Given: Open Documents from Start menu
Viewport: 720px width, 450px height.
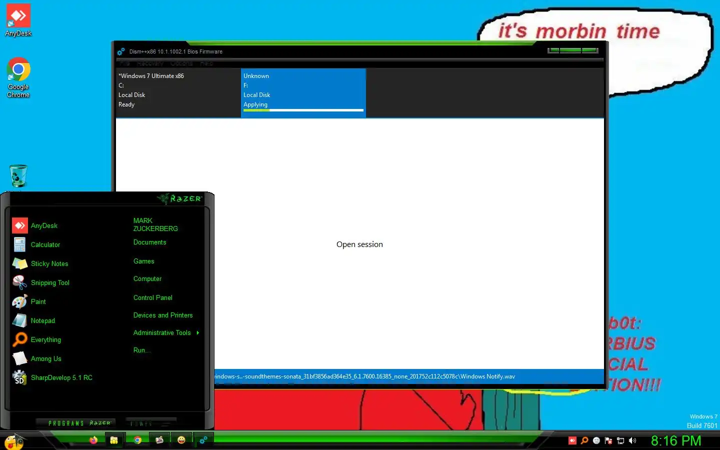Looking at the screenshot, I should [x=149, y=242].
